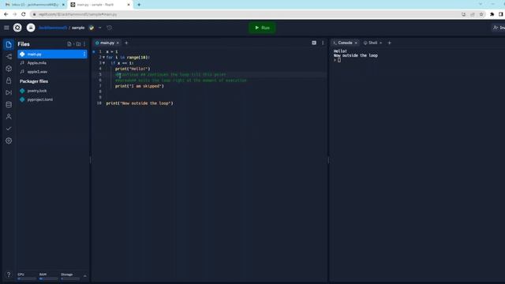
Task: Open the Database sidebar tool
Action: point(9,105)
